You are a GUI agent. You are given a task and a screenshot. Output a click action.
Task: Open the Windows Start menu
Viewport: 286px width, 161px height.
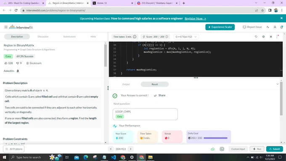point(4,157)
